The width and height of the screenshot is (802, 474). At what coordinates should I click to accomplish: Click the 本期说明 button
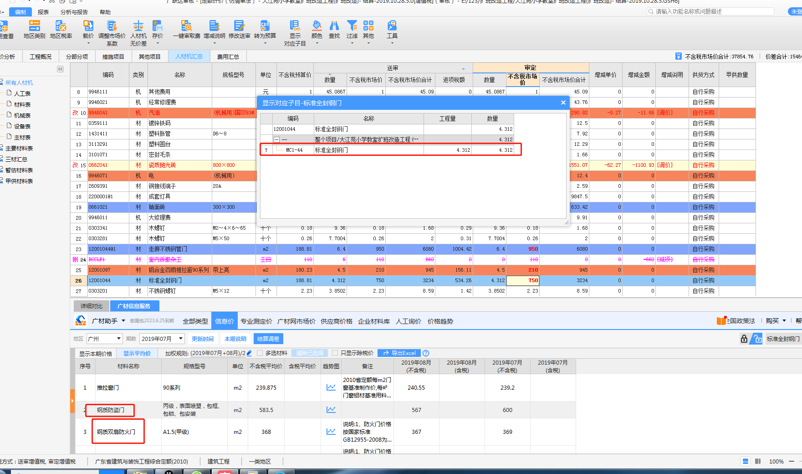[x=235, y=339]
